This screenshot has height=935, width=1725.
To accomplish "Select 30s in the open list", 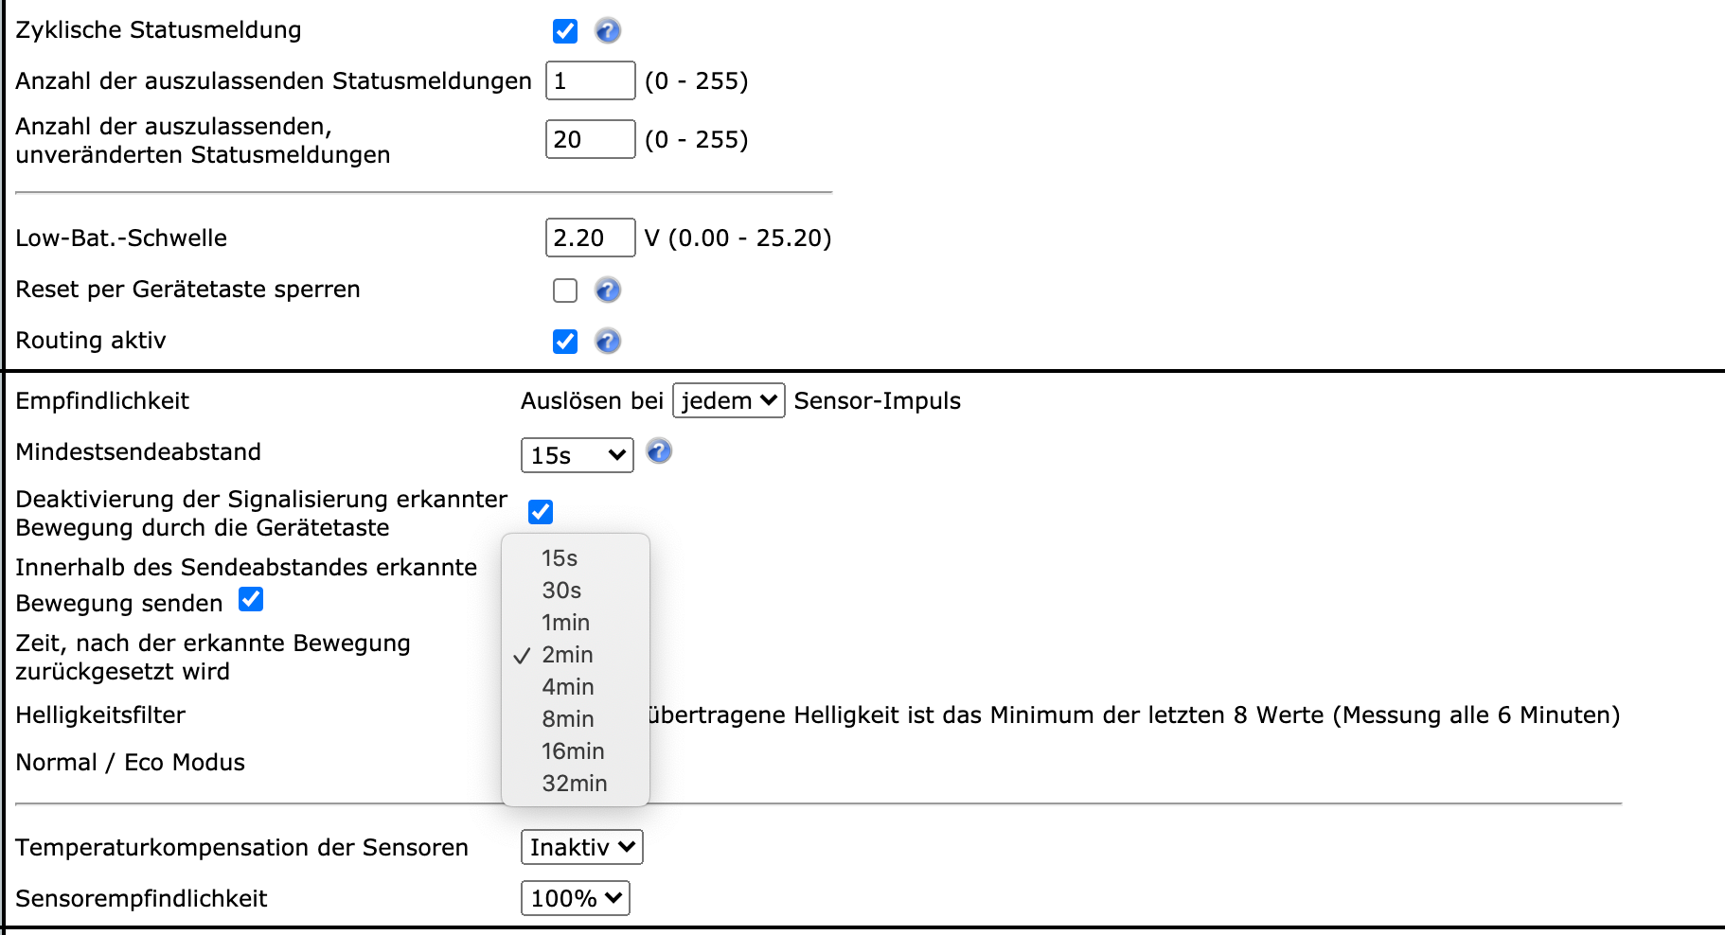I will pyautogui.click(x=576, y=591).
